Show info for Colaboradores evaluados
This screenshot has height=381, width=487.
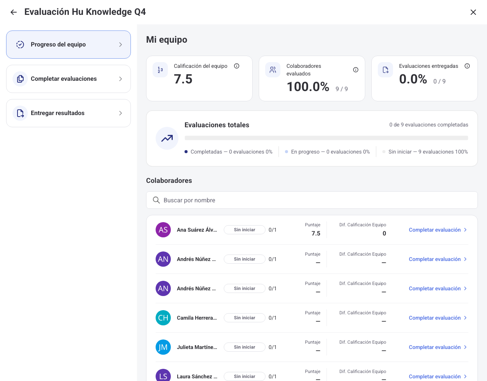click(x=356, y=70)
